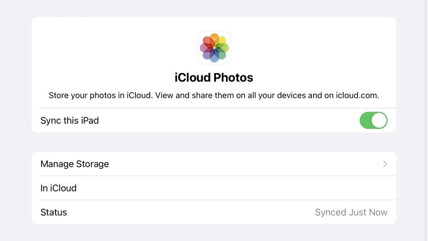Image resolution: width=428 pixels, height=241 pixels.
Task: Click the Synced Just Now status text
Action: [351, 212]
